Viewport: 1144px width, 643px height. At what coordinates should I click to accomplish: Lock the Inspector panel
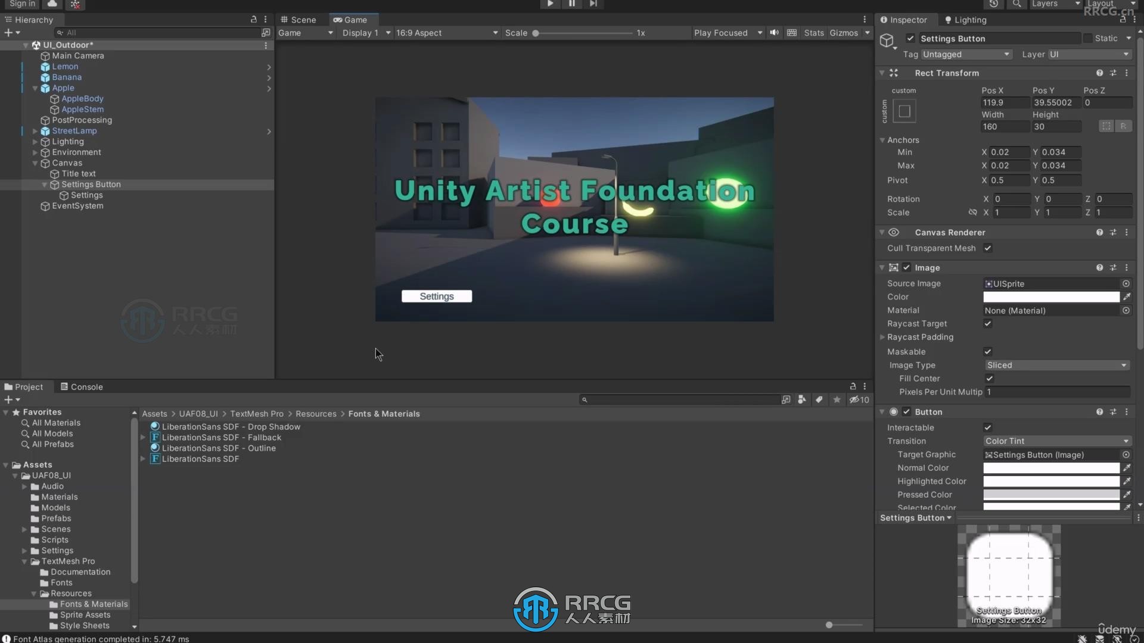tap(1123, 20)
